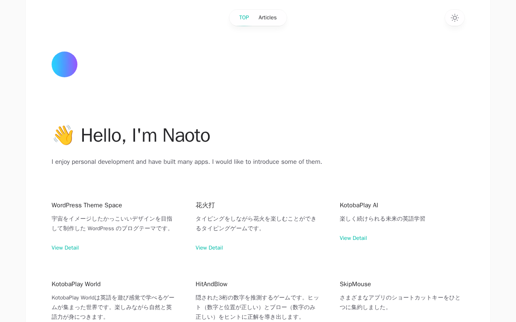Click the KotobaPlay AI description text

(382, 219)
